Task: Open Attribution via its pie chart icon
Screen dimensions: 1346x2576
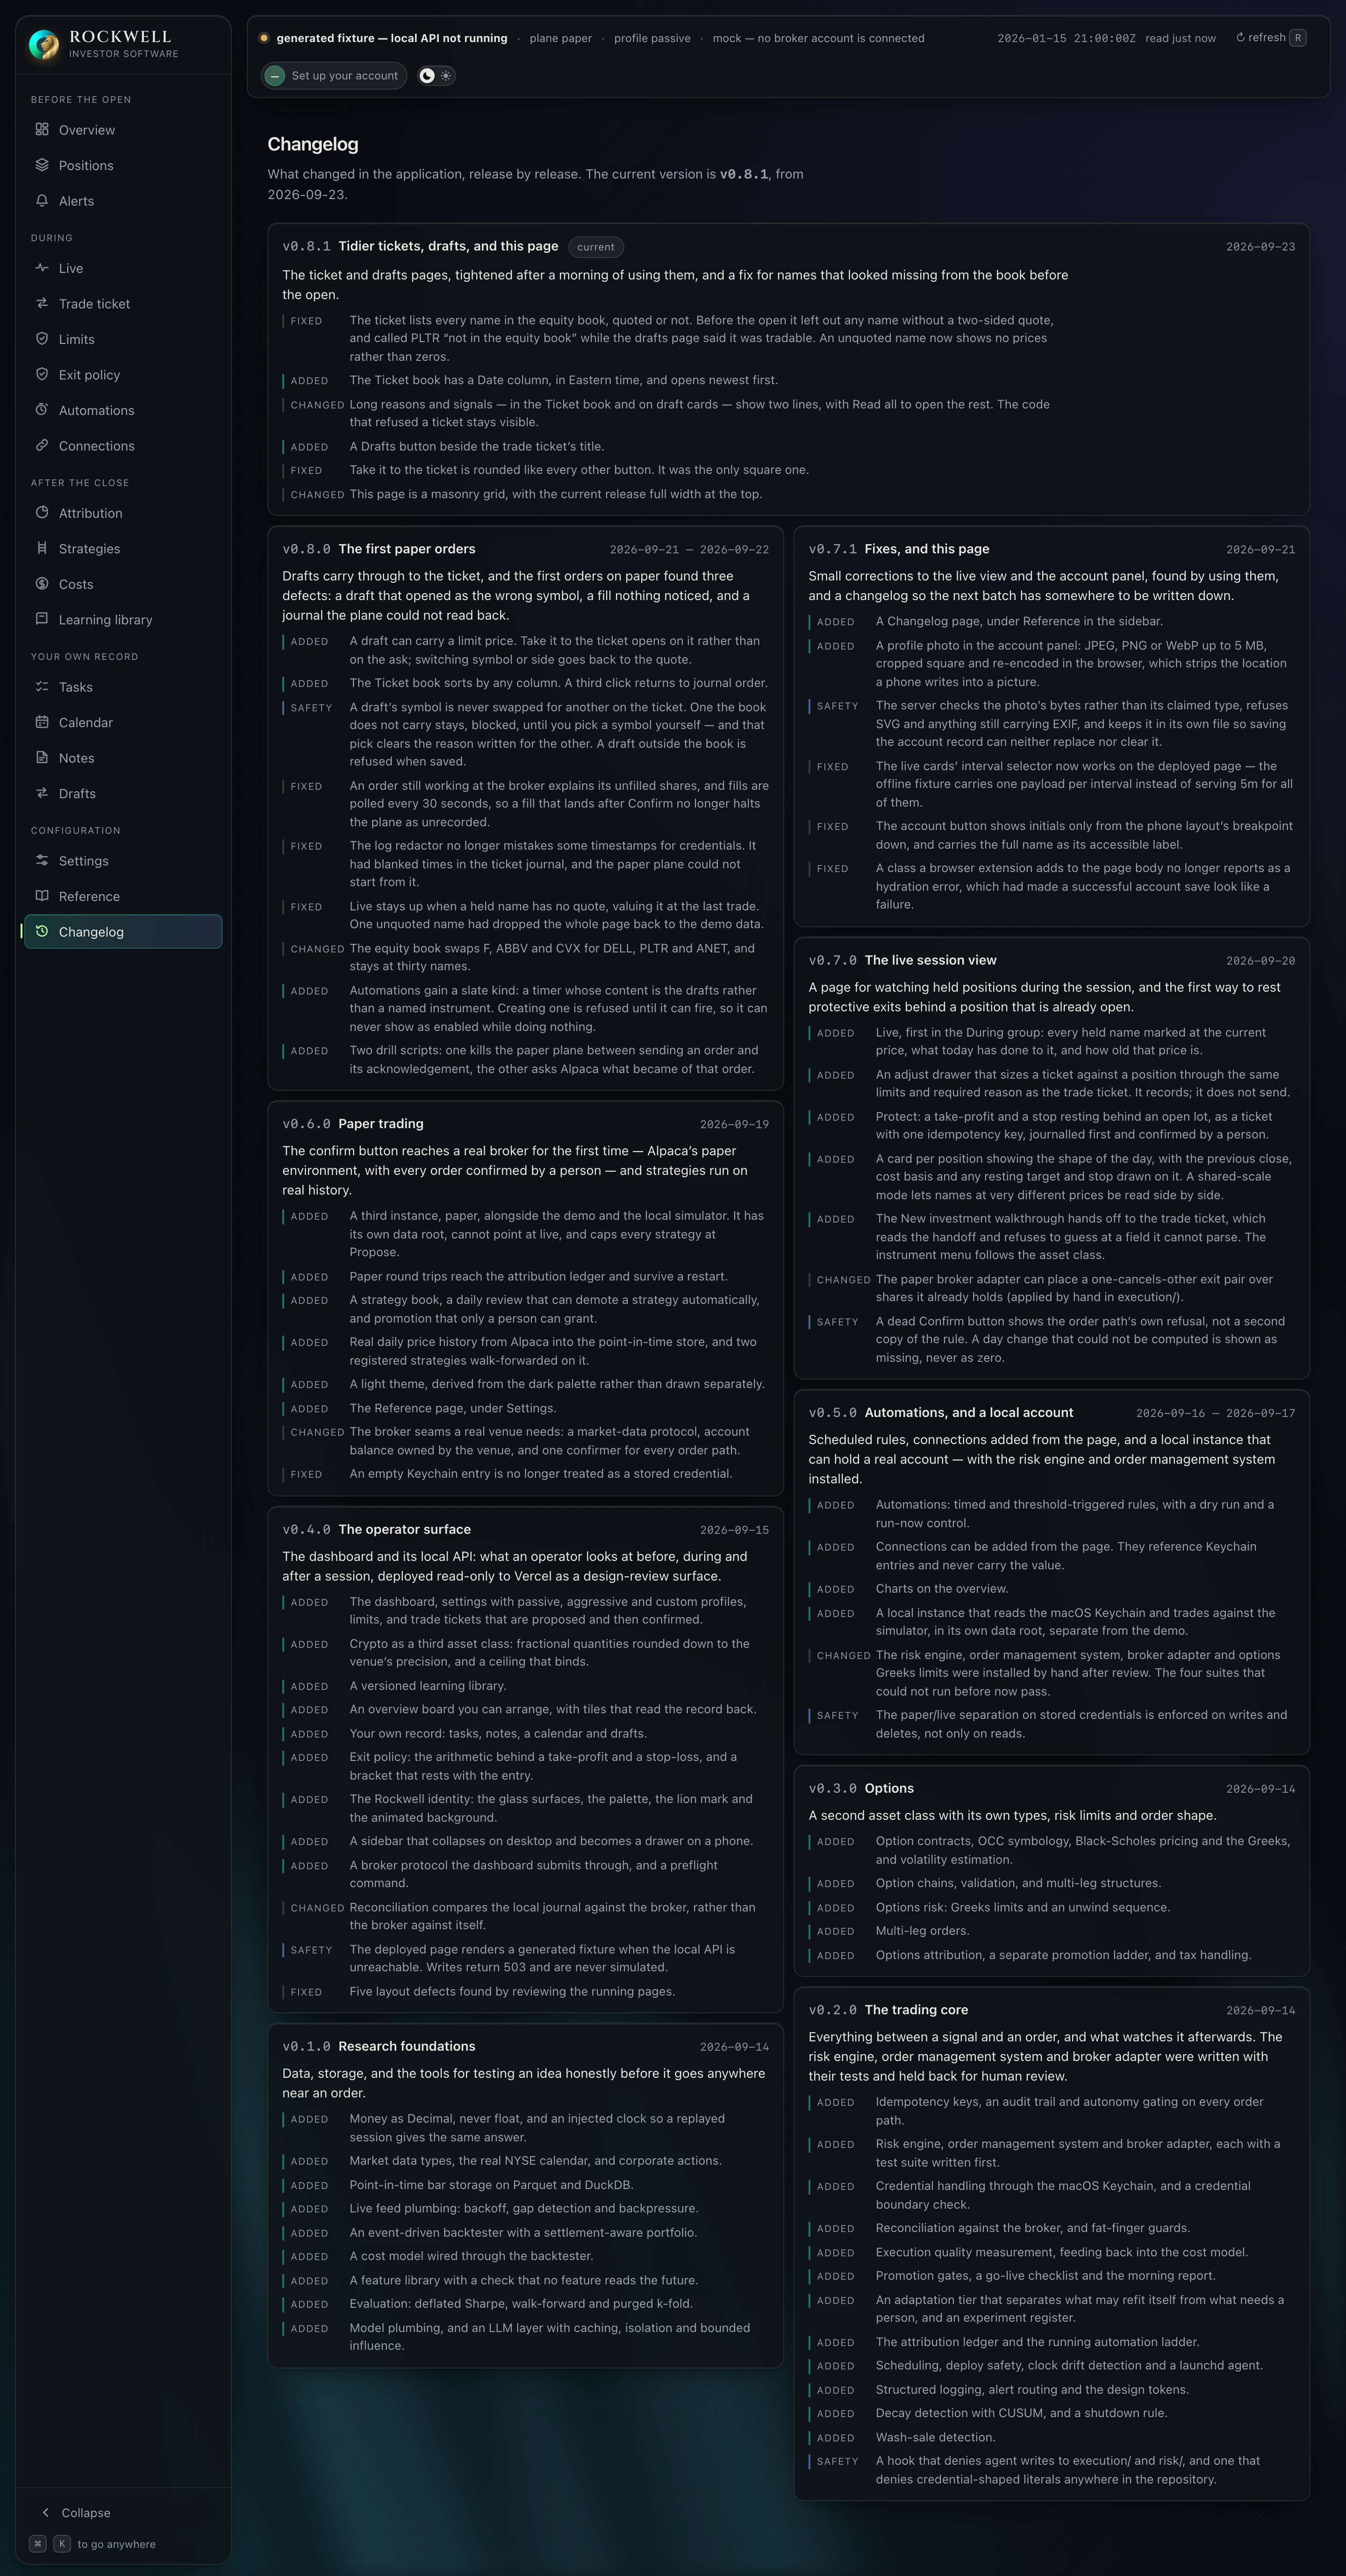Action: point(42,513)
